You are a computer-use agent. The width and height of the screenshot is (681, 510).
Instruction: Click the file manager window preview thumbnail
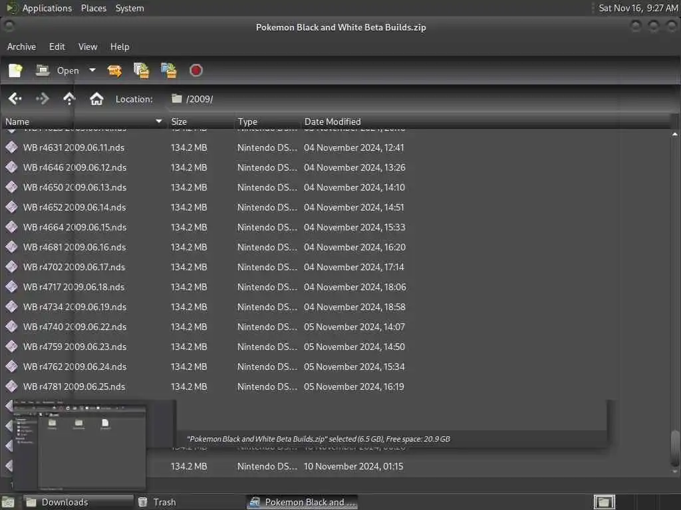(x=79, y=447)
